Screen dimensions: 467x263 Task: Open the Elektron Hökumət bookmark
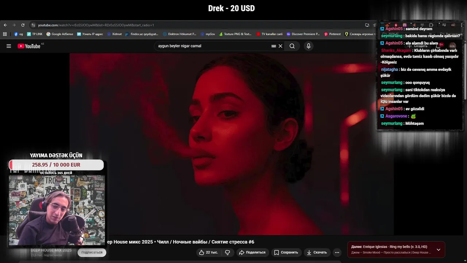click(x=180, y=34)
